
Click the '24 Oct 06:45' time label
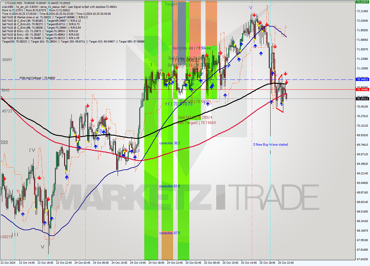pos(101,263)
